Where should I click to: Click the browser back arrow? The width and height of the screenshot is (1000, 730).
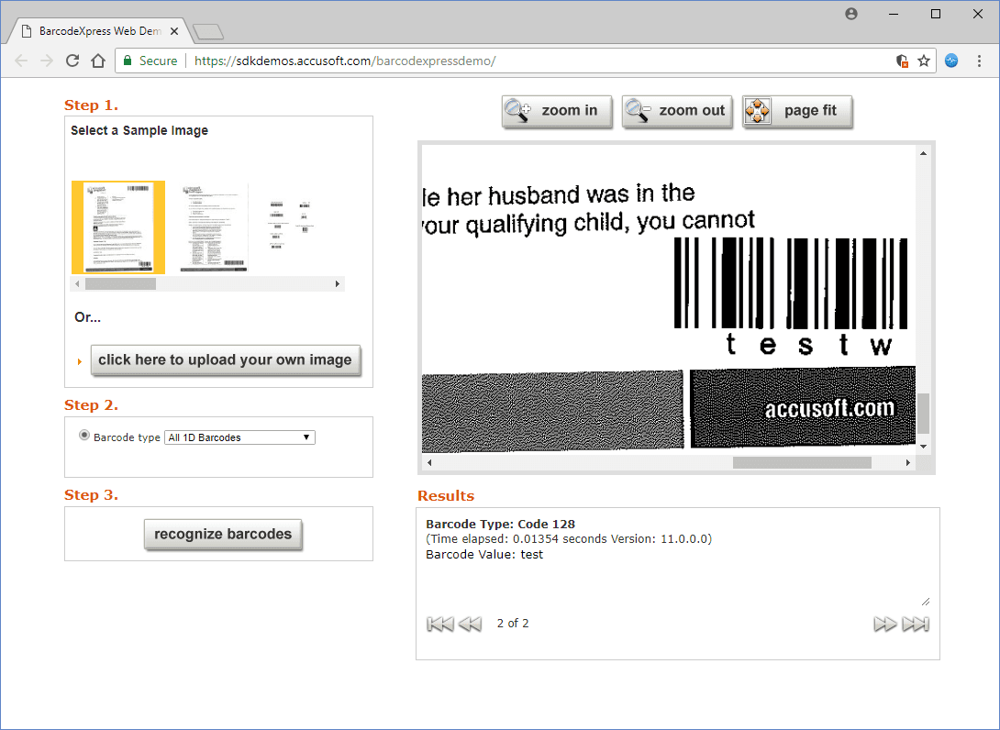coord(21,61)
